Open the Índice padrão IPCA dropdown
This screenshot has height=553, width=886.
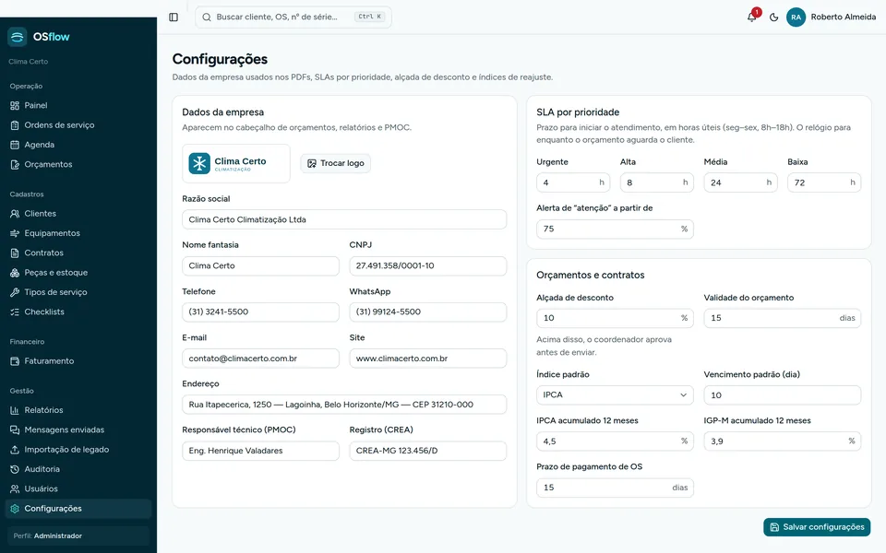point(615,395)
